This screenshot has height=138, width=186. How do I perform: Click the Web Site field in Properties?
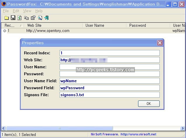[x=109, y=60]
